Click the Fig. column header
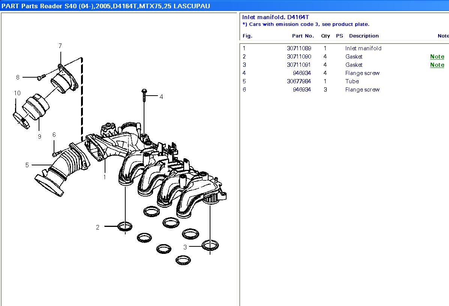Image resolution: width=449 pixels, height=306 pixels. tap(248, 36)
